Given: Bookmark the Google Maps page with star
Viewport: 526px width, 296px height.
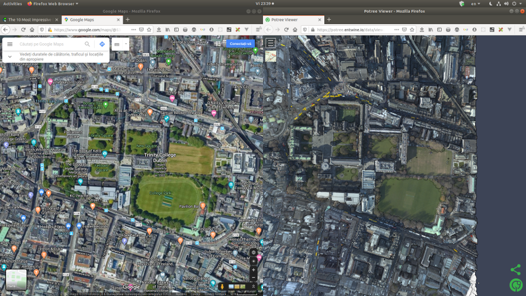Looking at the screenshot, I should [149, 29].
